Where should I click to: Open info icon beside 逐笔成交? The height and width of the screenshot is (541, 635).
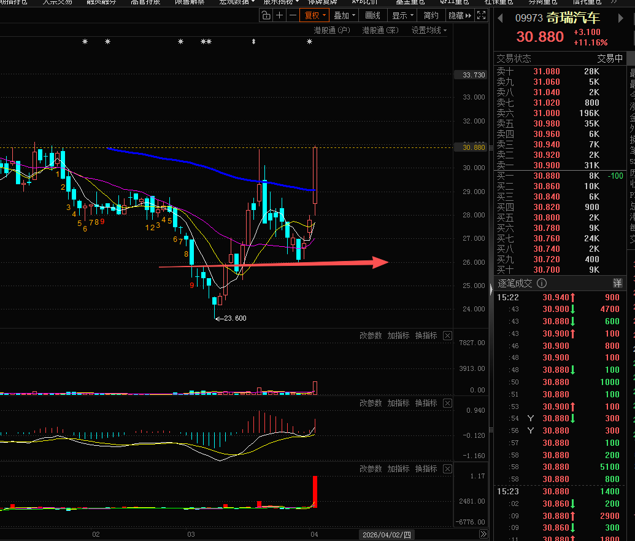tap(542, 283)
